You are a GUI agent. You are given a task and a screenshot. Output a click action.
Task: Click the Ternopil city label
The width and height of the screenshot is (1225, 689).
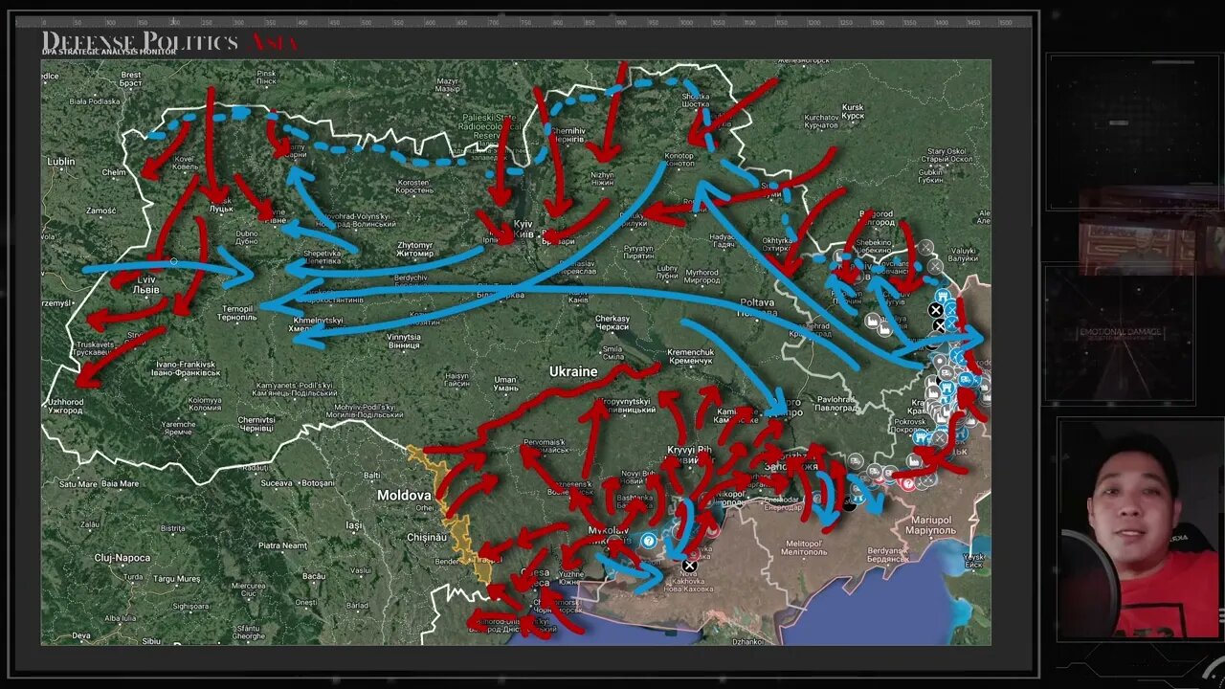point(236,313)
